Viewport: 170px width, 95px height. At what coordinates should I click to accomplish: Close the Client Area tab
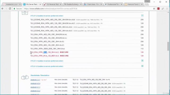pyautogui.click(x=101, y=4)
